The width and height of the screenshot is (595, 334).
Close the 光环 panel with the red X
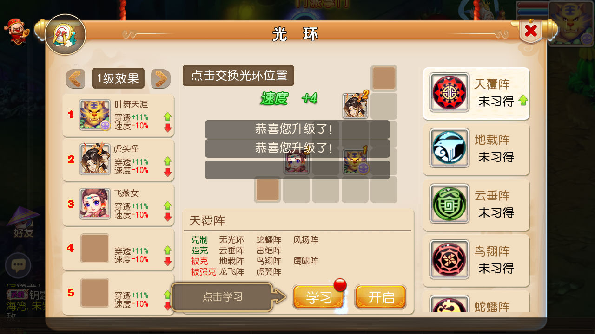coord(531,31)
